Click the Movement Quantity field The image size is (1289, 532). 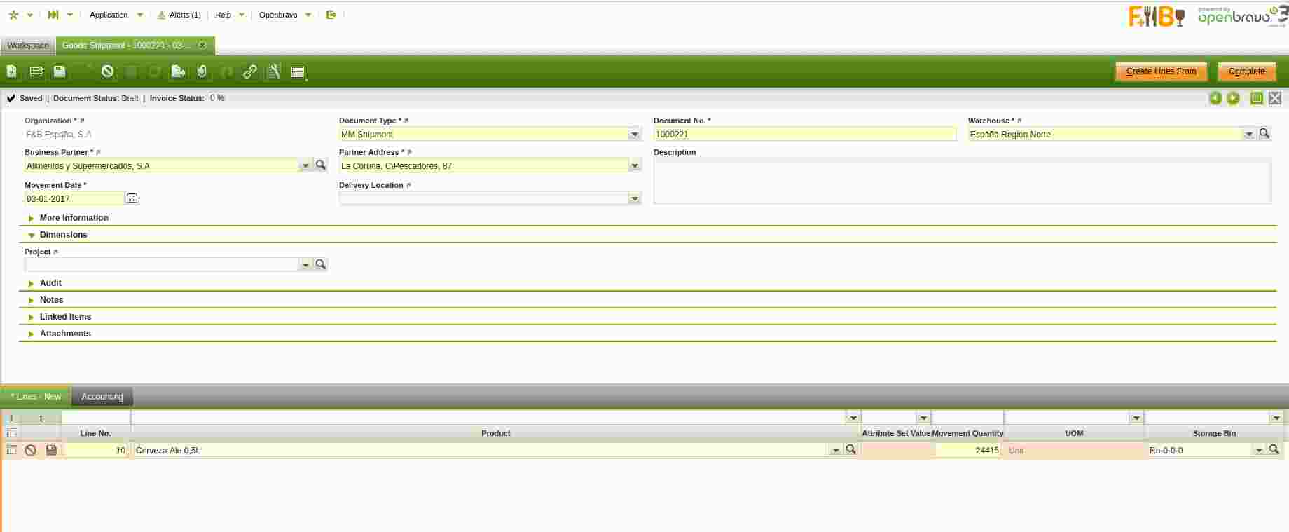click(x=967, y=450)
